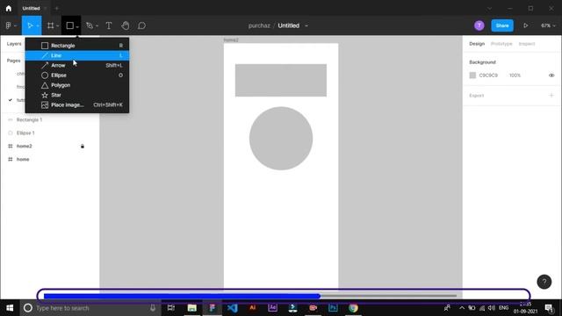Open the Layers tab
This screenshot has height=316, width=562.
coord(14,44)
